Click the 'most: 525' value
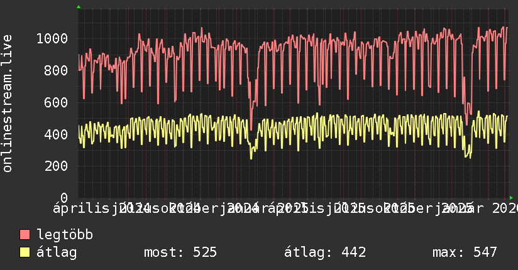The width and height of the screenshot is (518, 270). pyautogui.click(x=180, y=252)
